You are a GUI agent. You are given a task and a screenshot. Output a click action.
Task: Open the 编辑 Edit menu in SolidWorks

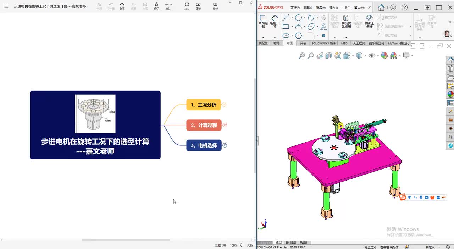point(308,7)
